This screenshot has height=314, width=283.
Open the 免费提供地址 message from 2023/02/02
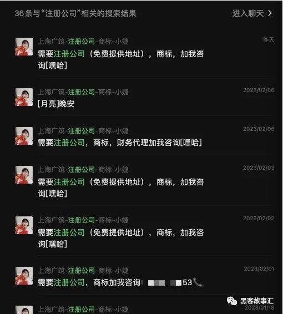(145, 231)
